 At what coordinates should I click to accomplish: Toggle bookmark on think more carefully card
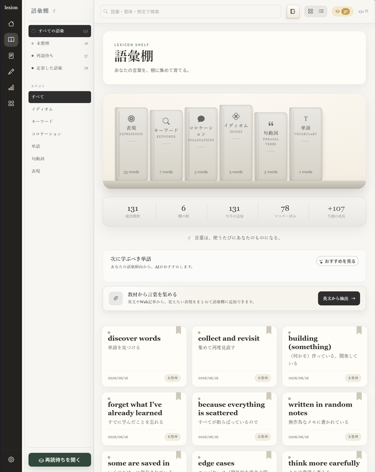point(359,455)
